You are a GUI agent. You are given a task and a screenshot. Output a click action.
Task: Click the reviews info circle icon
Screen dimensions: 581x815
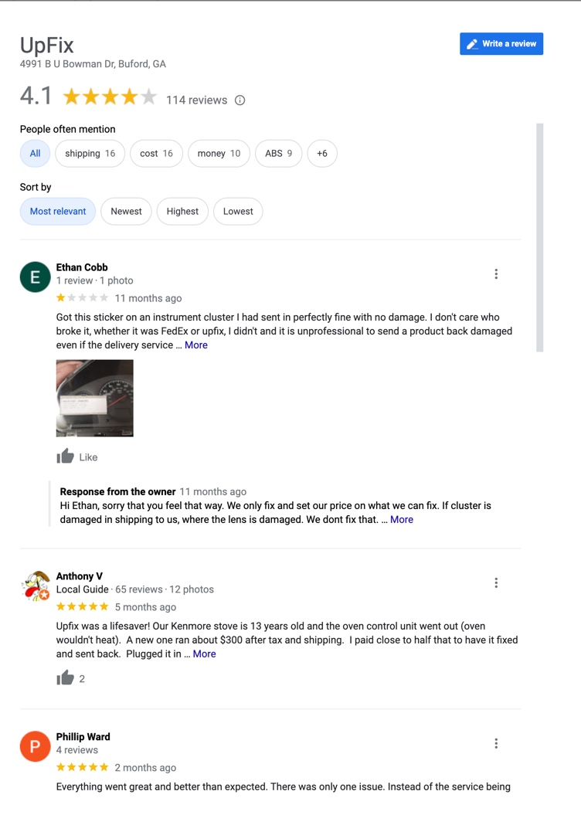pos(240,100)
